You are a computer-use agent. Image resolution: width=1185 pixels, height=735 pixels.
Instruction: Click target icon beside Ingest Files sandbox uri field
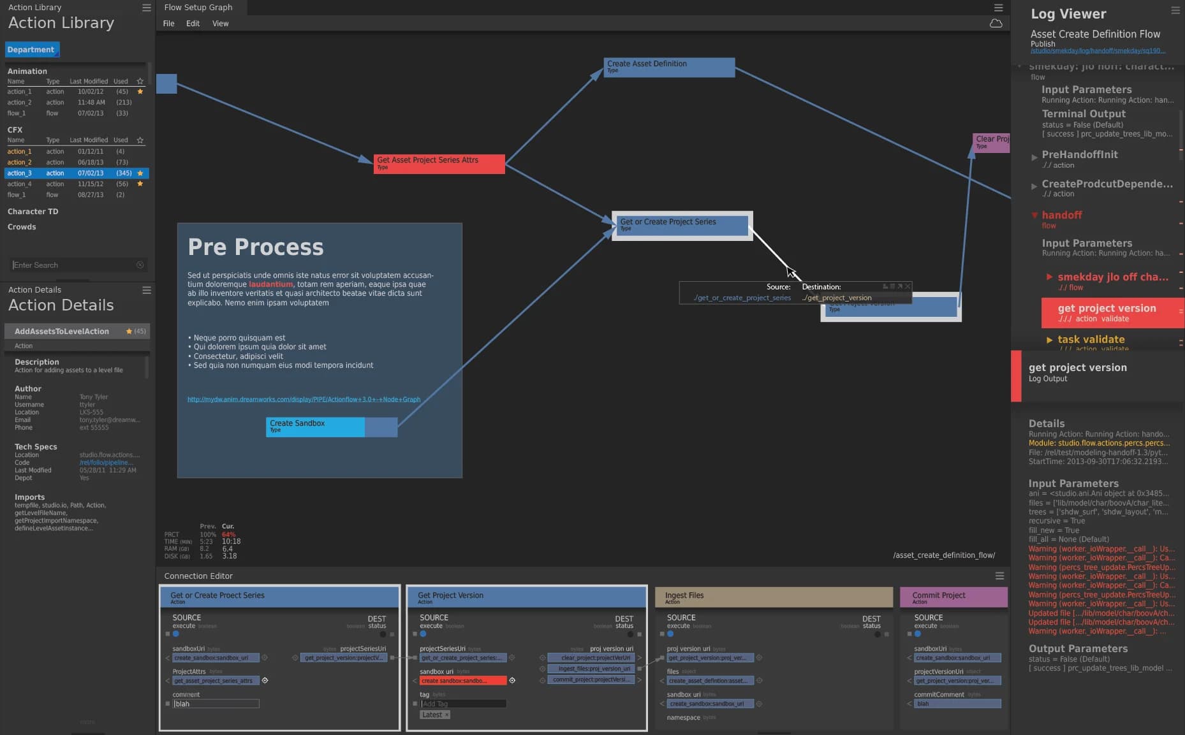(760, 704)
